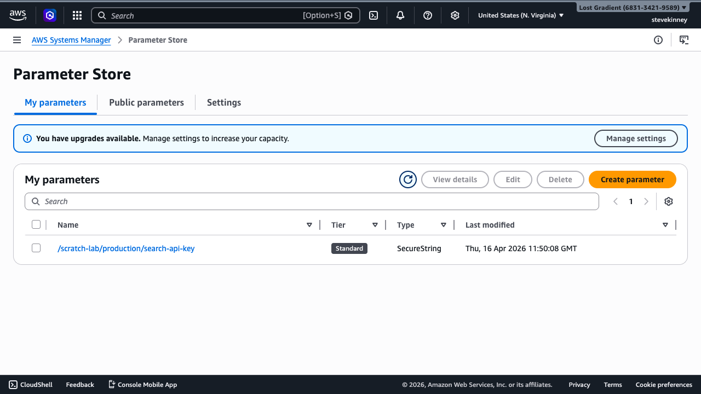
Task: Open the info panel icon
Action: tap(658, 40)
